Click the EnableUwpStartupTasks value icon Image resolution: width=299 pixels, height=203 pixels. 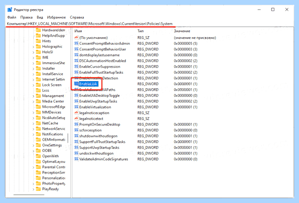click(x=76, y=101)
